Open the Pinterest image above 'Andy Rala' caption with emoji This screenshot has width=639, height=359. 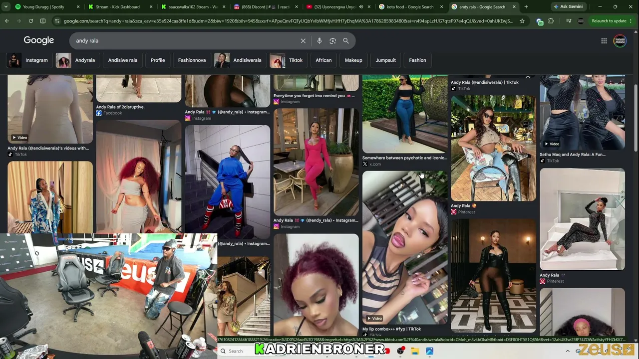click(x=493, y=148)
